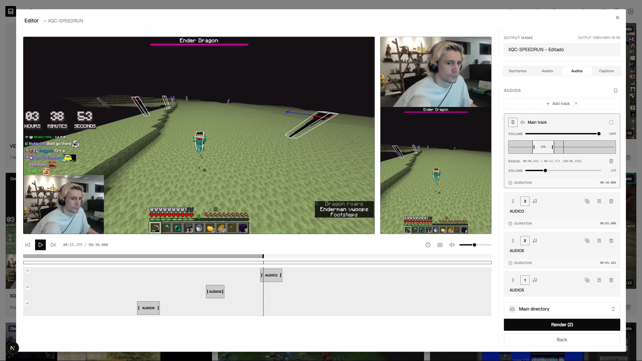Take a snapshot with the camera icon
The image size is (642, 361).
click(440, 245)
